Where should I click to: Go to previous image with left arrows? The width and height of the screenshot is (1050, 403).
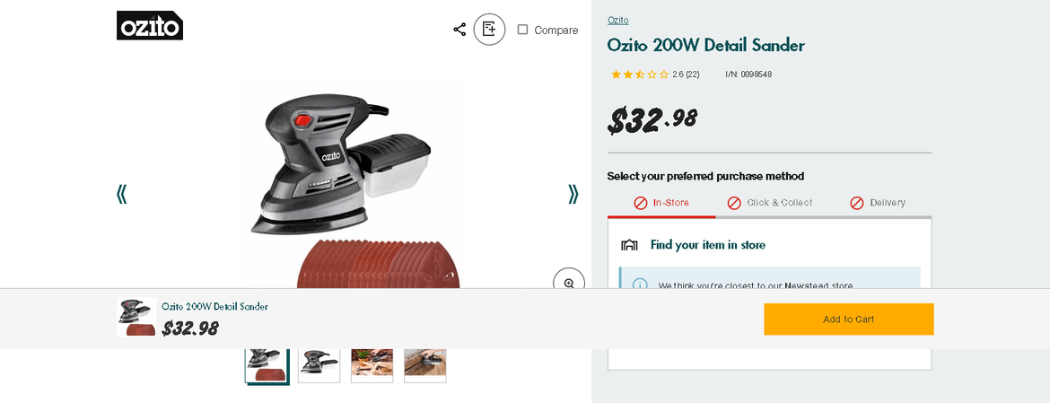pyautogui.click(x=121, y=194)
